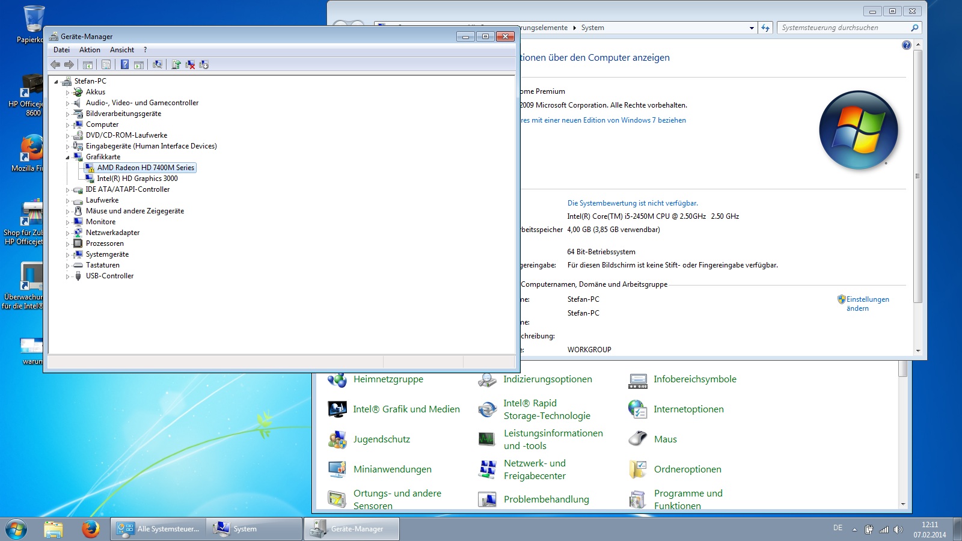
Task: Switch to the System taskbar button
Action: click(254, 529)
